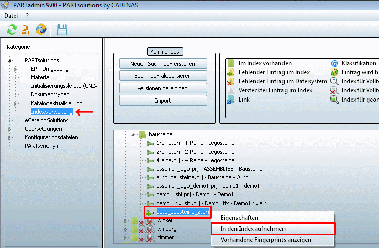The image size is (379, 248).
Task: Select PARTsynonym category
Action: point(42,146)
